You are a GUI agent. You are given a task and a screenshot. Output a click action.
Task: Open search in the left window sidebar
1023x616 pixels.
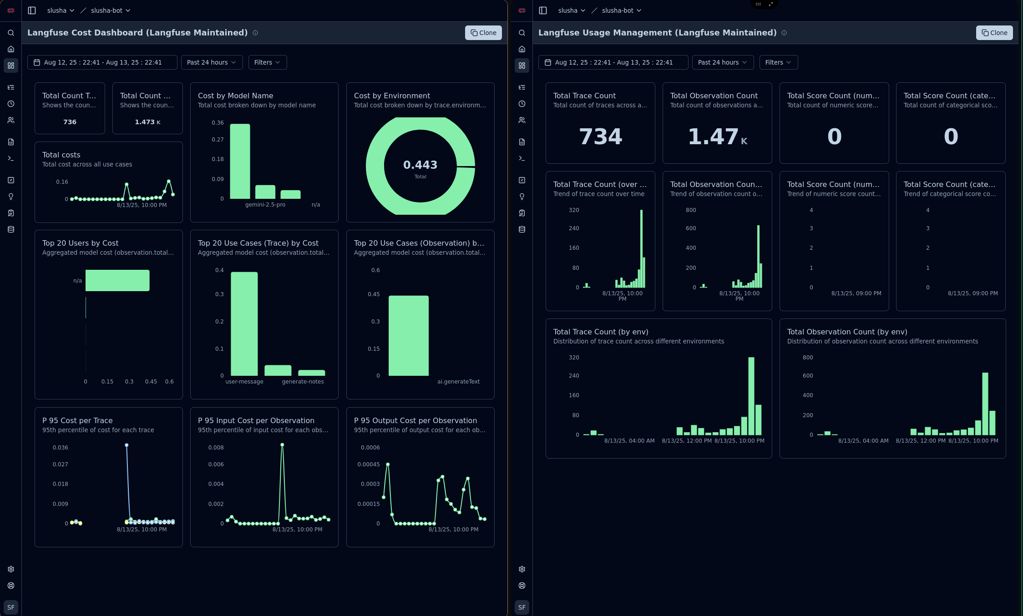(11, 33)
